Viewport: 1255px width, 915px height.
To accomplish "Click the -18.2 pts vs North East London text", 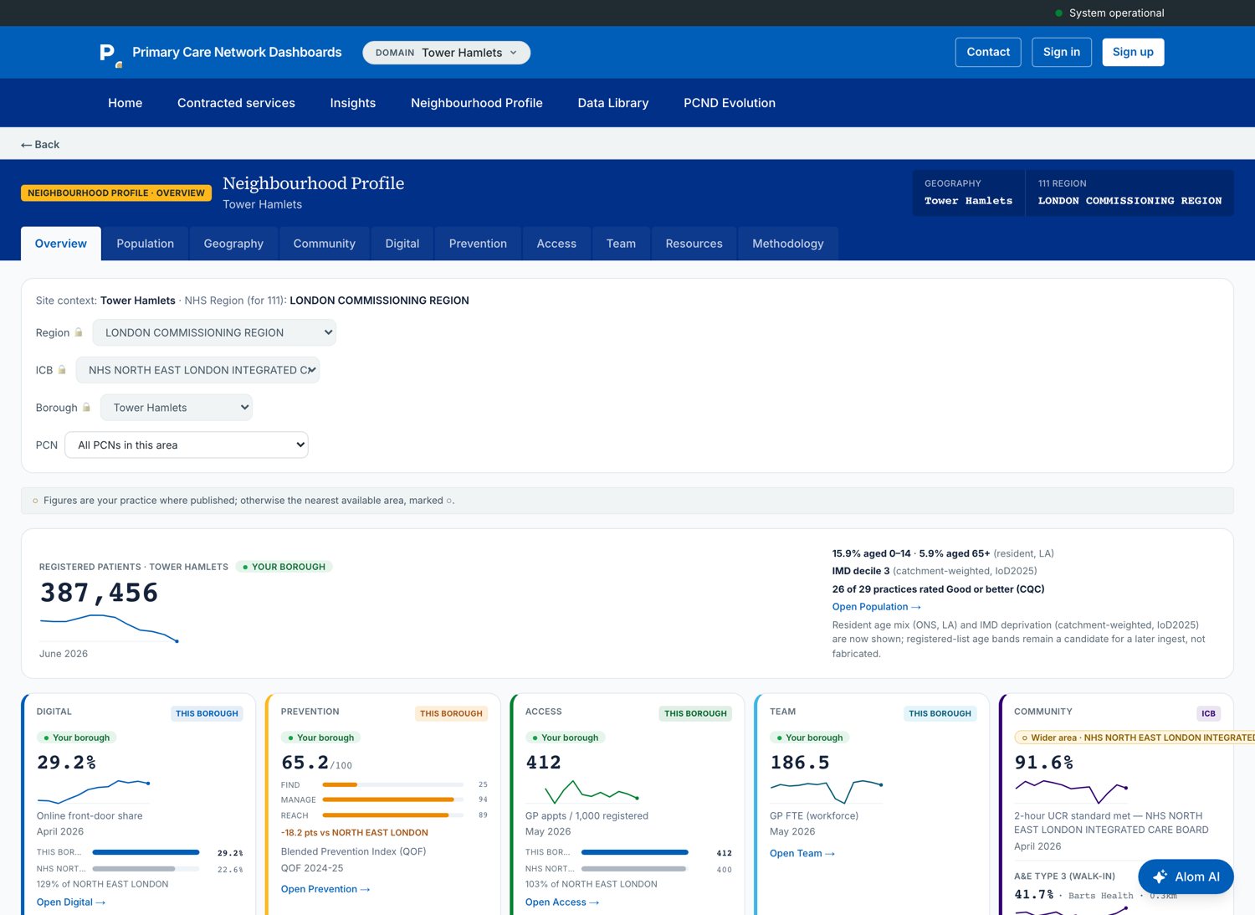I will [355, 833].
